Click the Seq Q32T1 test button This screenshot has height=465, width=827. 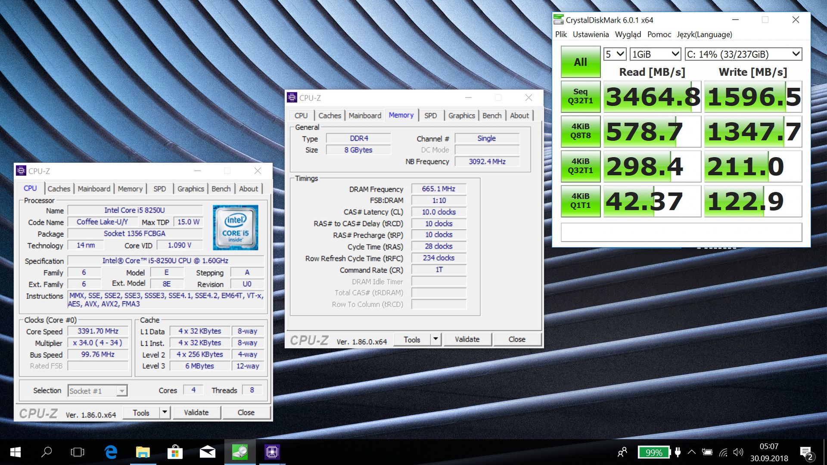(x=580, y=96)
